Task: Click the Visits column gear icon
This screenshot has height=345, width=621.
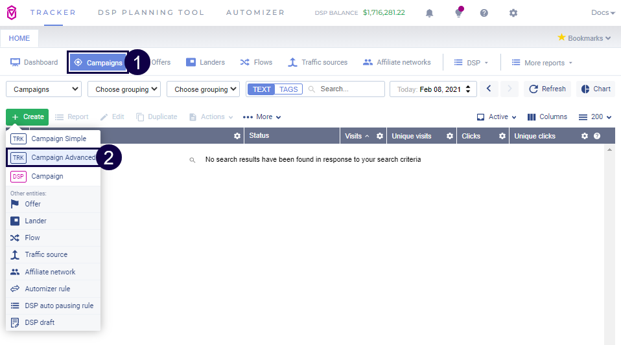Action: (x=380, y=136)
